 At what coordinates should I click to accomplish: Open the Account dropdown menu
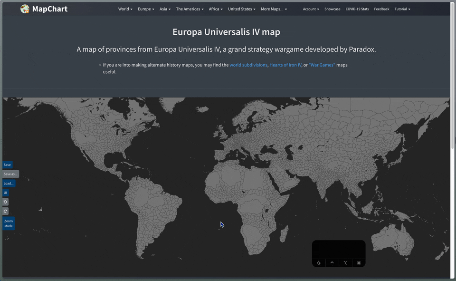tap(311, 9)
